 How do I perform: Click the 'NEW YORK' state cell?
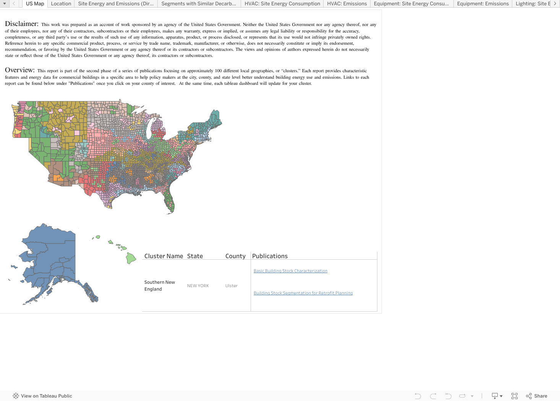(x=198, y=286)
